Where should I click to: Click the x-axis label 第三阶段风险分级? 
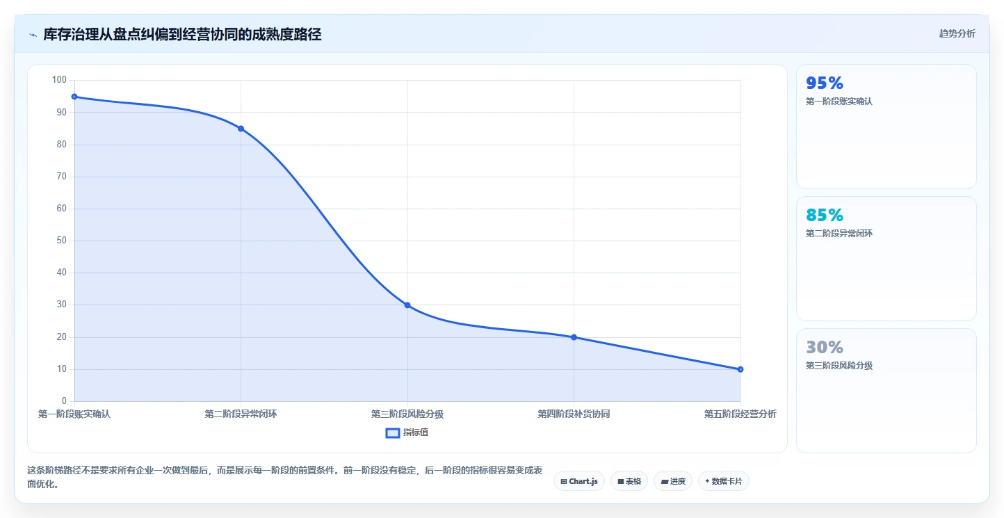pyautogui.click(x=407, y=414)
